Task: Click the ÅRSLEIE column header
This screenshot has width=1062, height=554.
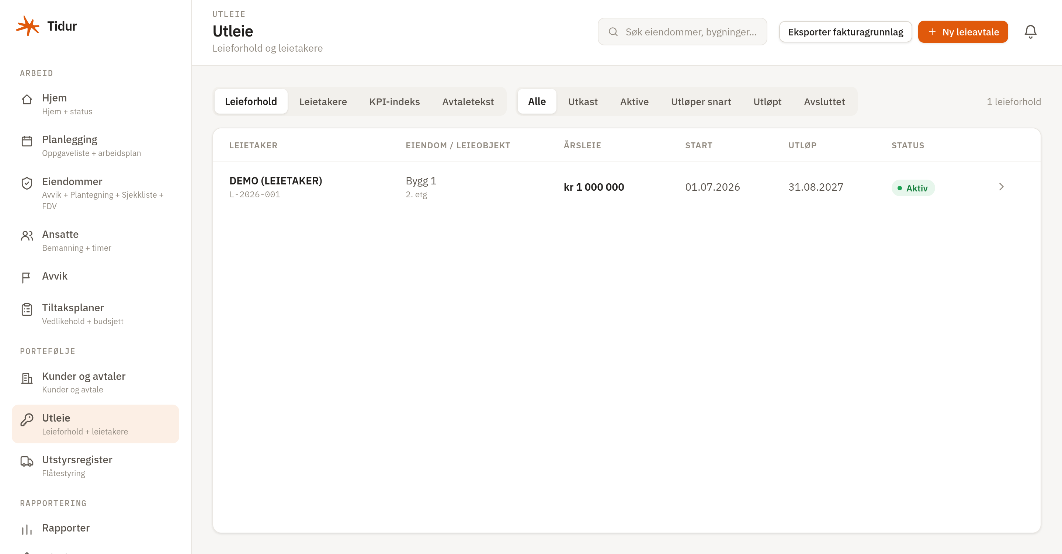Action: point(582,146)
